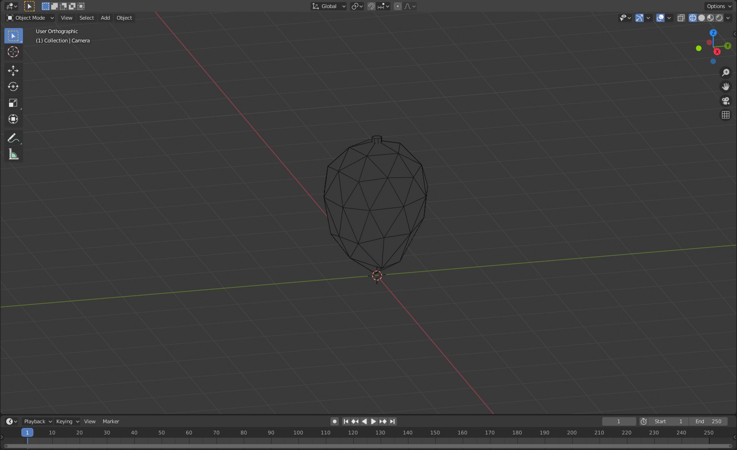Open the pivot point dropdown
737x450 pixels.
click(x=357, y=6)
